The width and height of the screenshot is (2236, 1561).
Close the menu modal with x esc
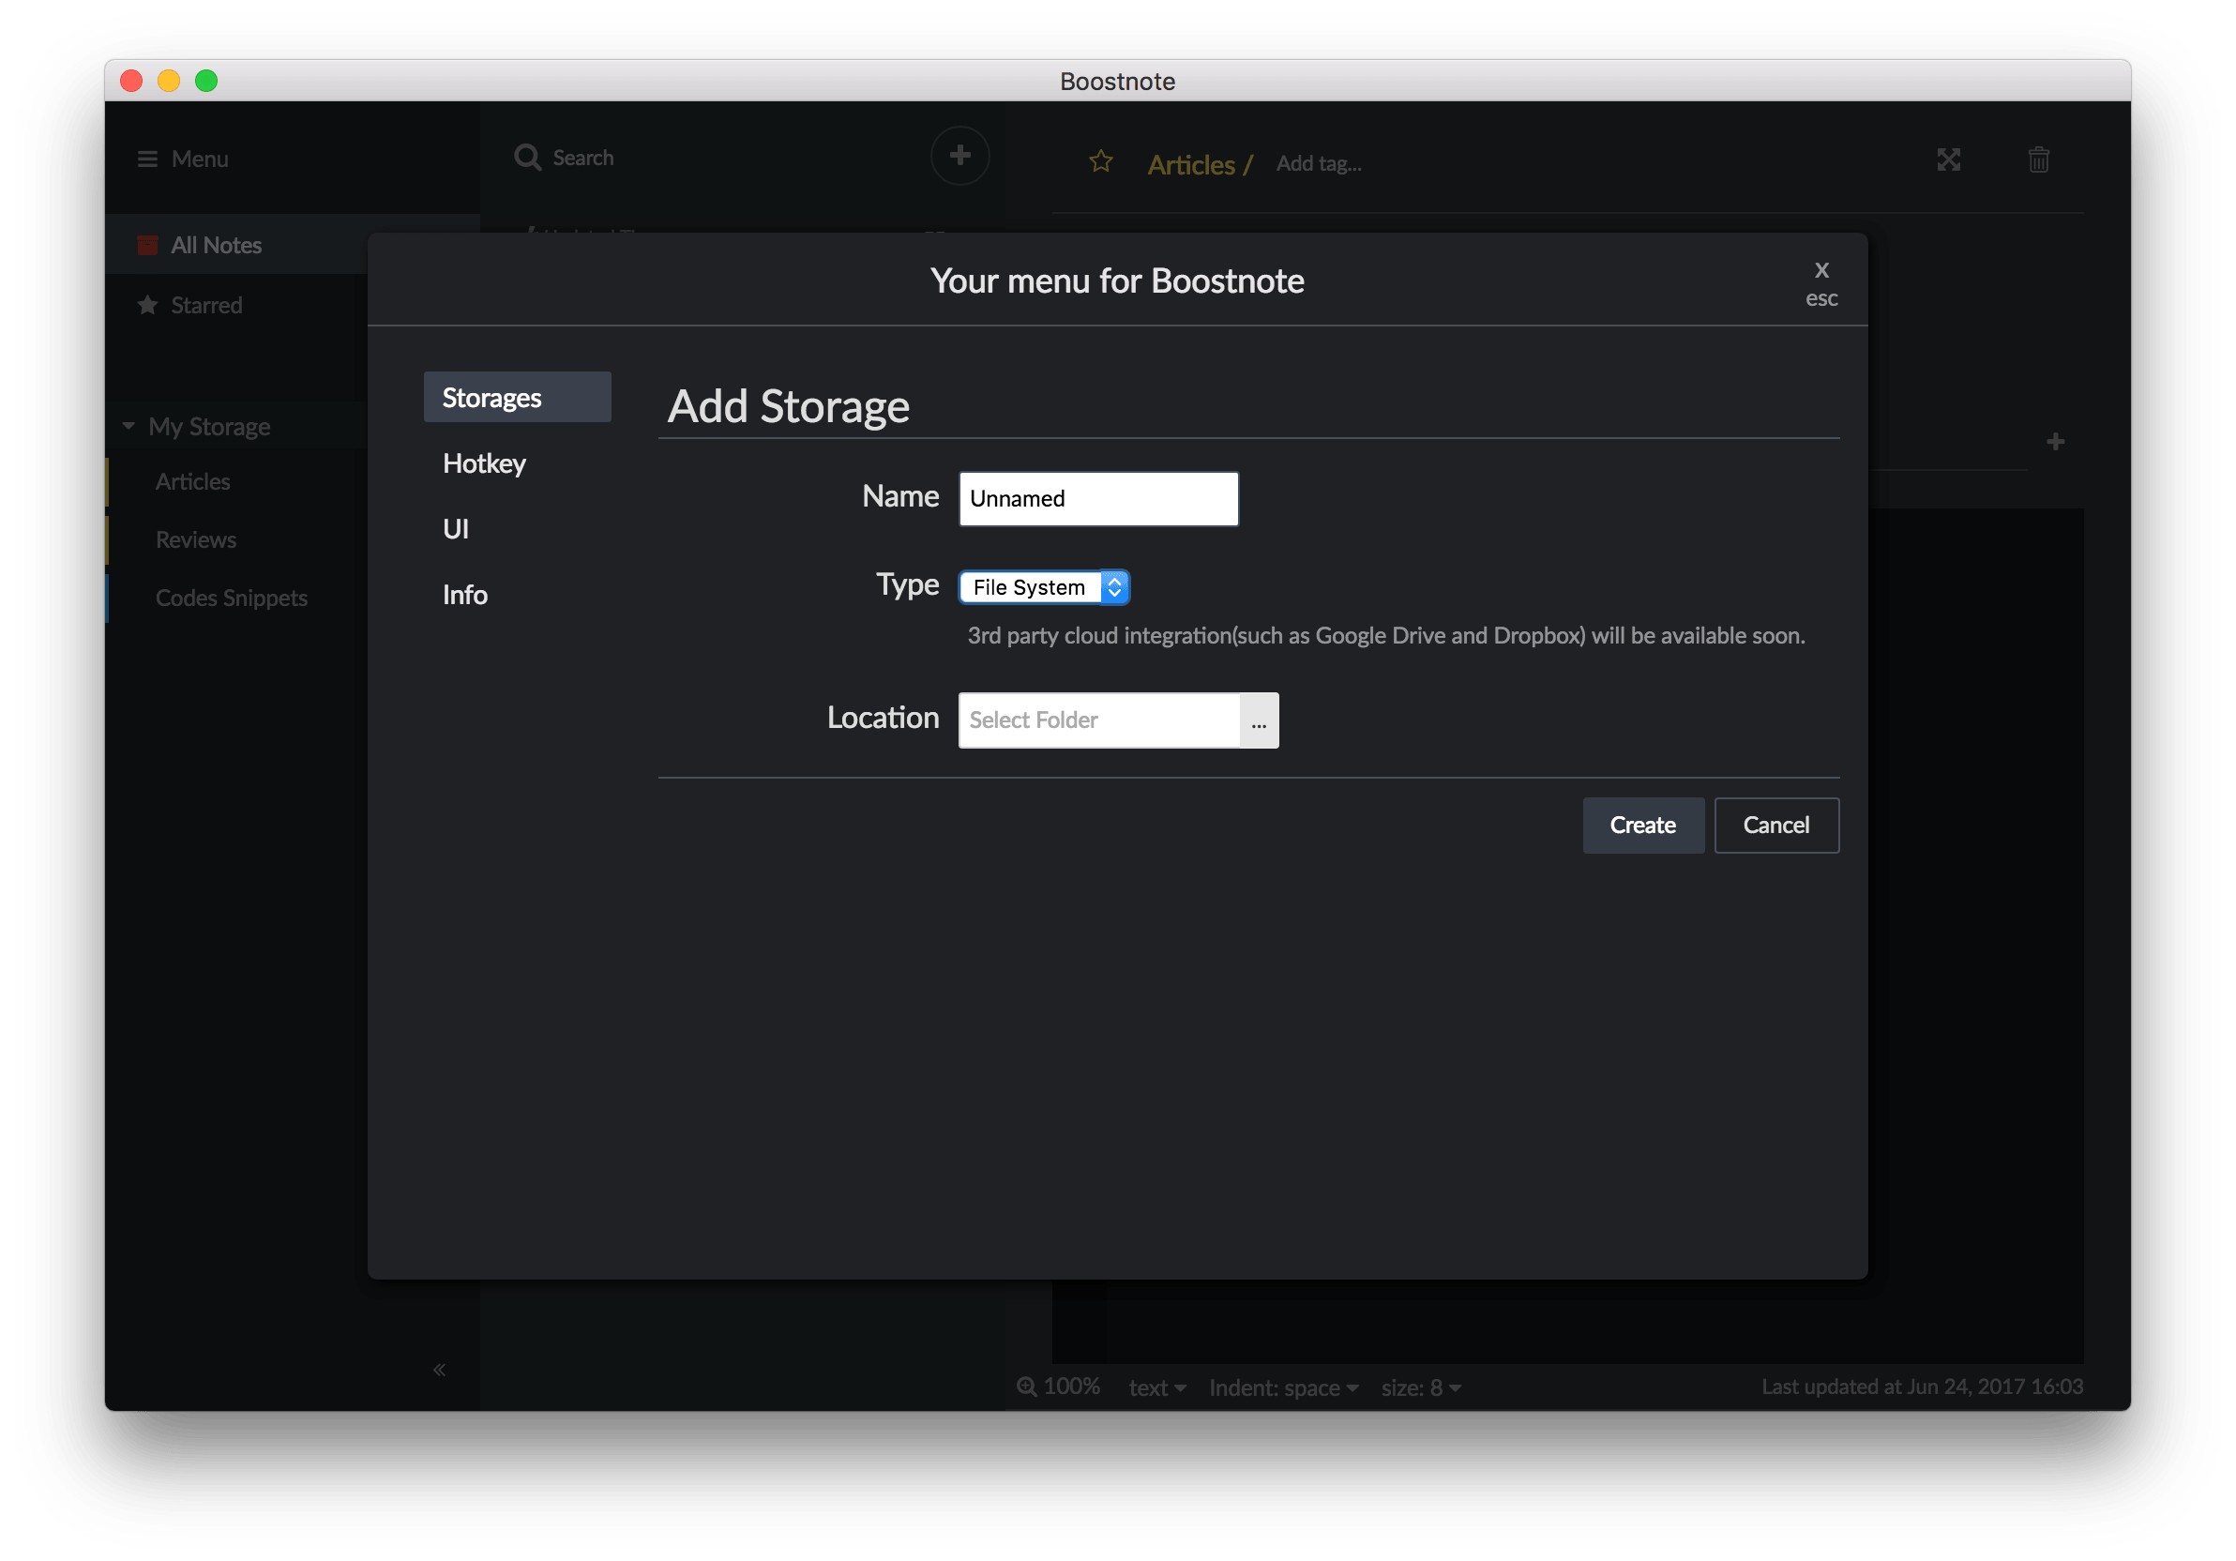tap(1821, 282)
